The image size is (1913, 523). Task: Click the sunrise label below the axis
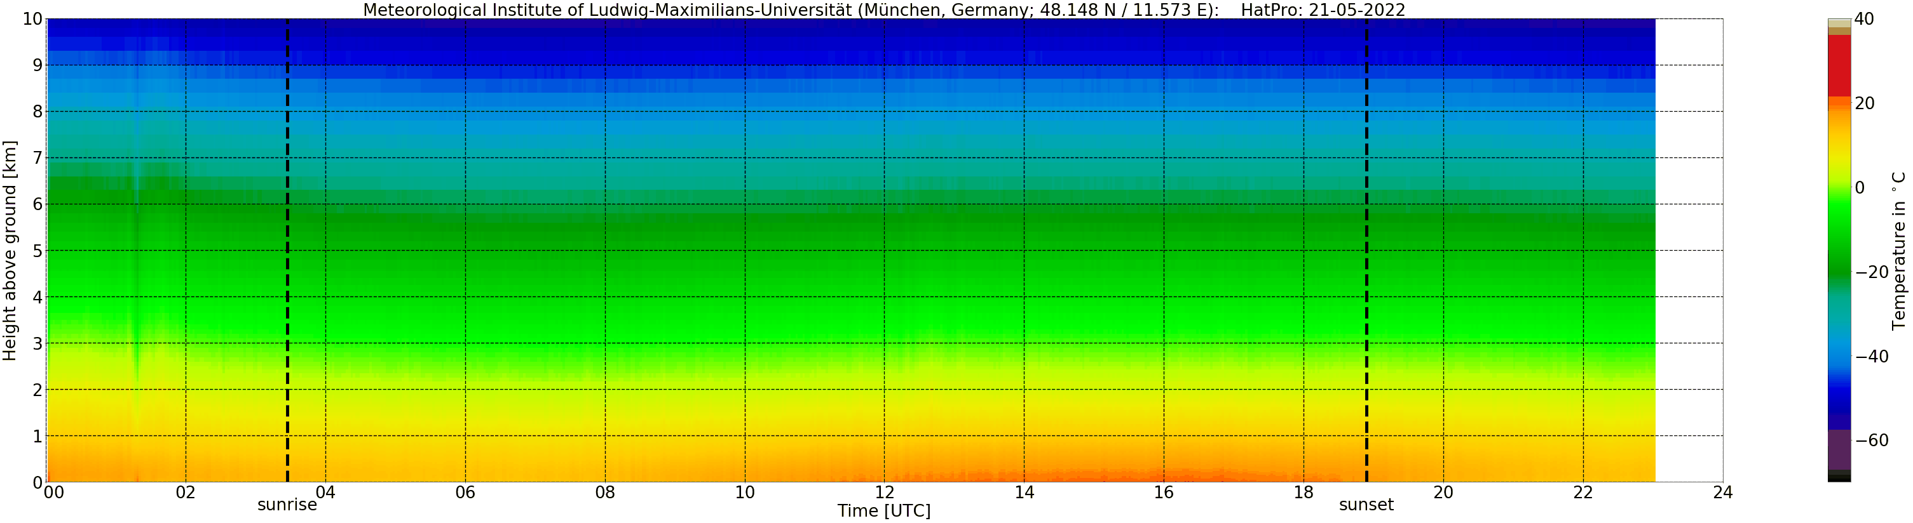click(x=287, y=505)
